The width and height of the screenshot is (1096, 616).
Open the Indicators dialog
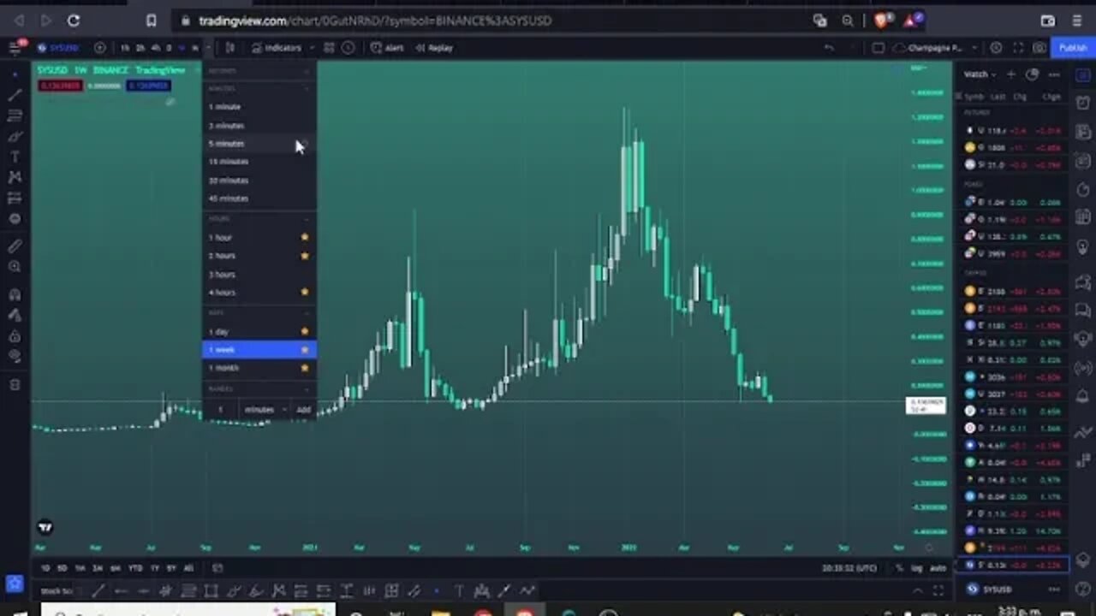(277, 48)
